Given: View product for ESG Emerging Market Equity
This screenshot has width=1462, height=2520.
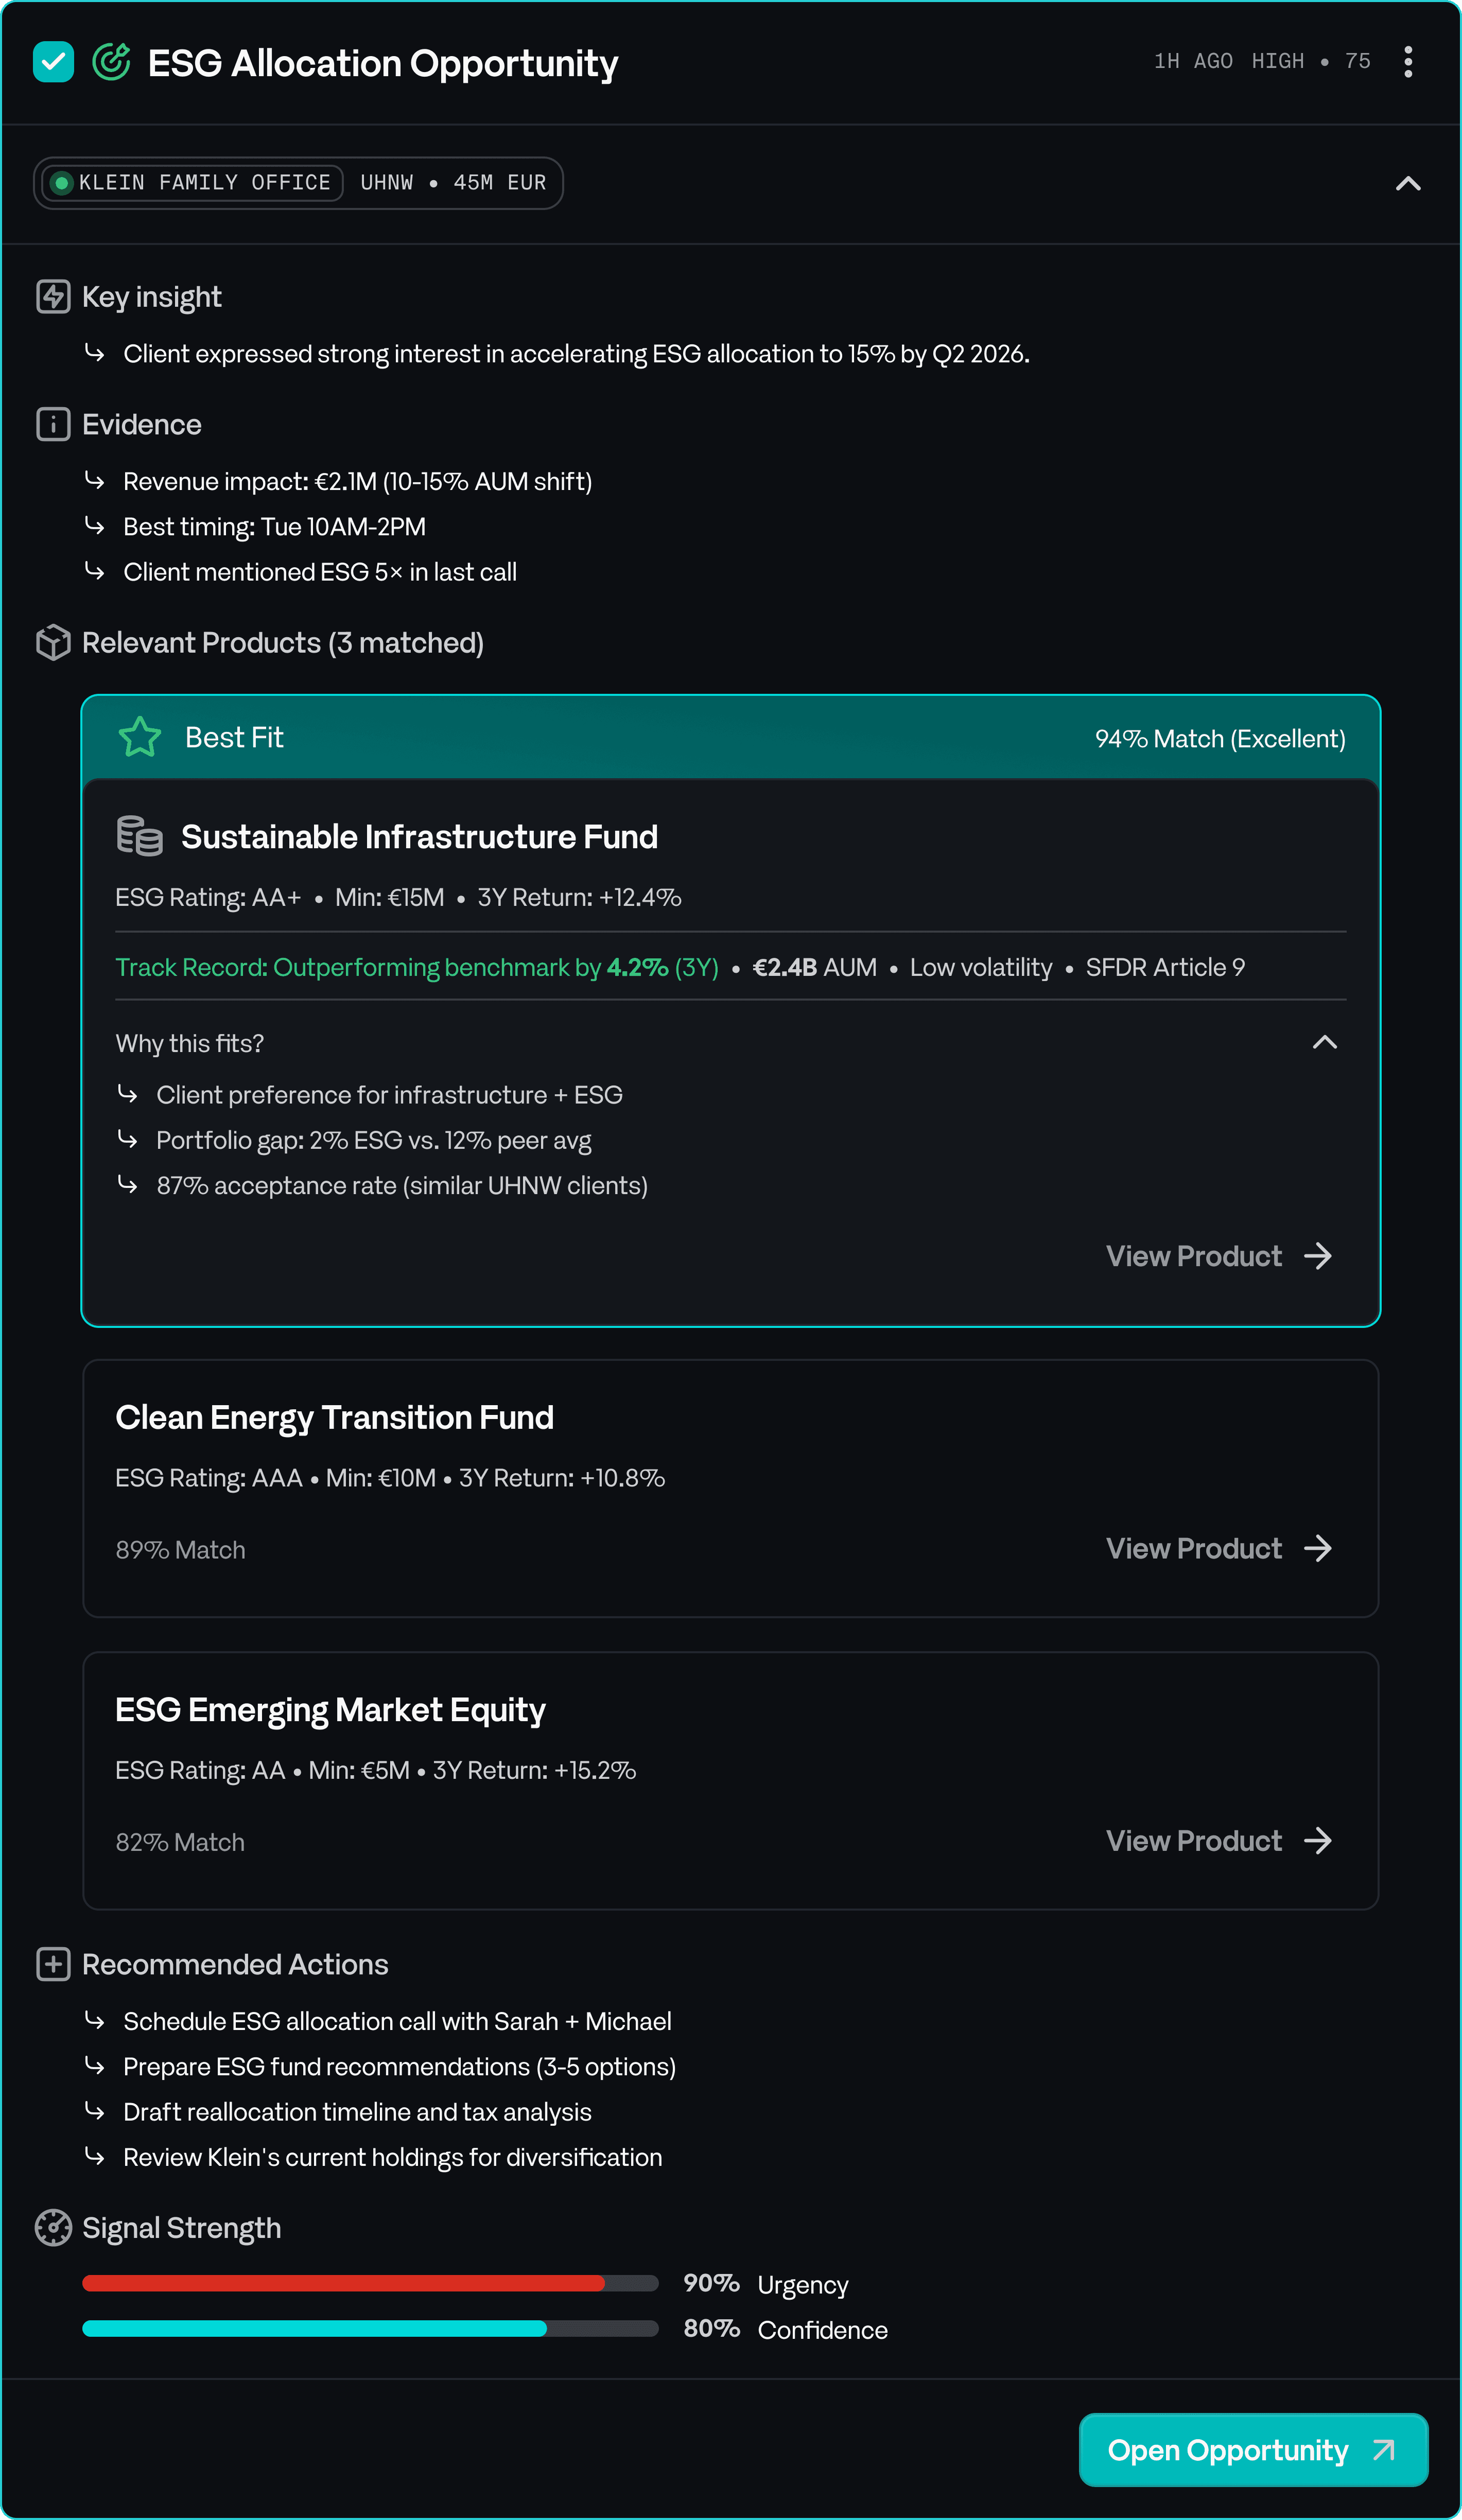Looking at the screenshot, I should [1218, 1841].
